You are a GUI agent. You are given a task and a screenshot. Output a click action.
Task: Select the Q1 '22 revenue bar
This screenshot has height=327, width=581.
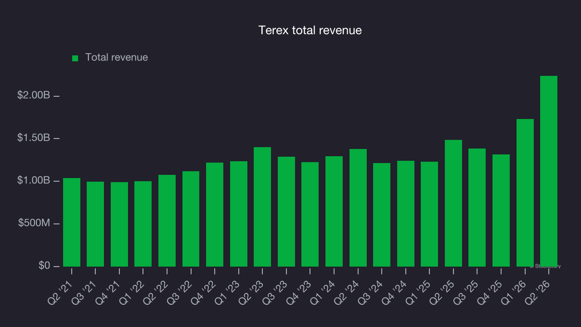(x=143, y=224)
